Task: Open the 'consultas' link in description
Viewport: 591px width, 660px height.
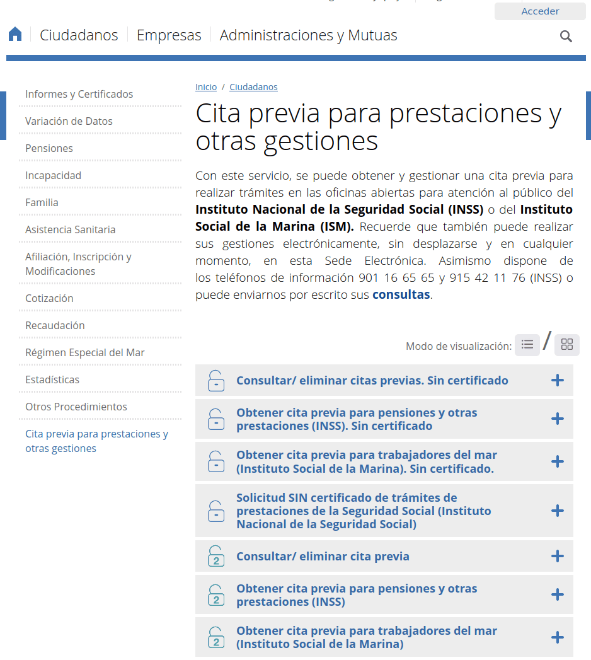Action: pyautogui.click(x=401, y=294)
